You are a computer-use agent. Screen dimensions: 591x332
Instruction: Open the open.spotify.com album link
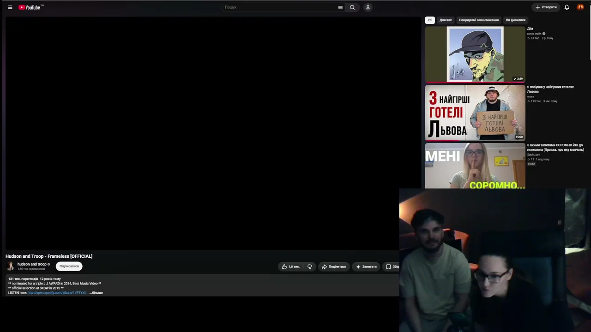click(57, 293)
